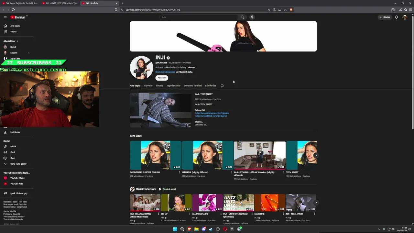Viewport: 414px width, 233px height.
Task: Show next Müzik videoları arrow
Action: click(x=316, y=203)
